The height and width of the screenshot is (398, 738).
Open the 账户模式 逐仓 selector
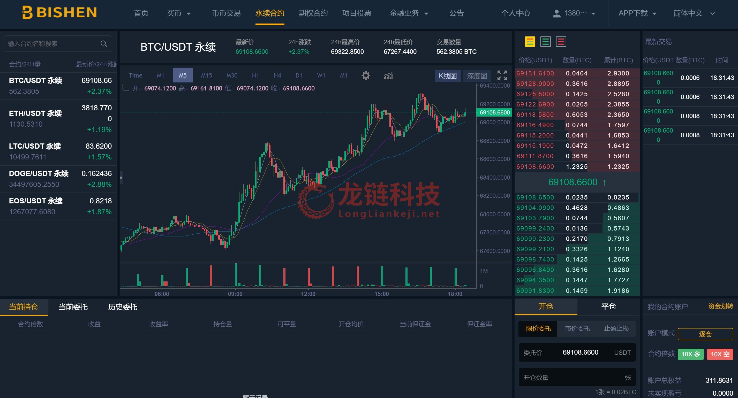click(705, 334)
